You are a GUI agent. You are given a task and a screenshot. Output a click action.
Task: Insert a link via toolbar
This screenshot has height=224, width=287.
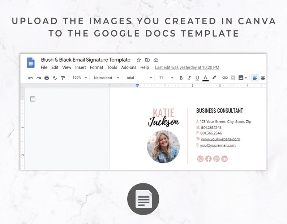225,78
